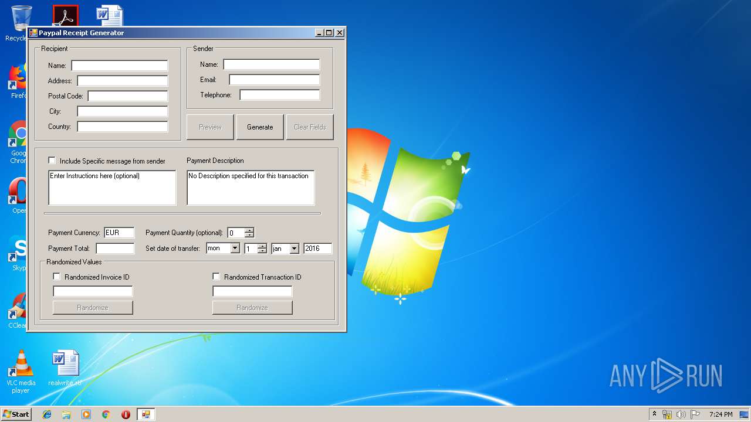Select the CCleaner desktop shortcut
The height and width of the screenshot is (422, 751).
coord(19,311)
